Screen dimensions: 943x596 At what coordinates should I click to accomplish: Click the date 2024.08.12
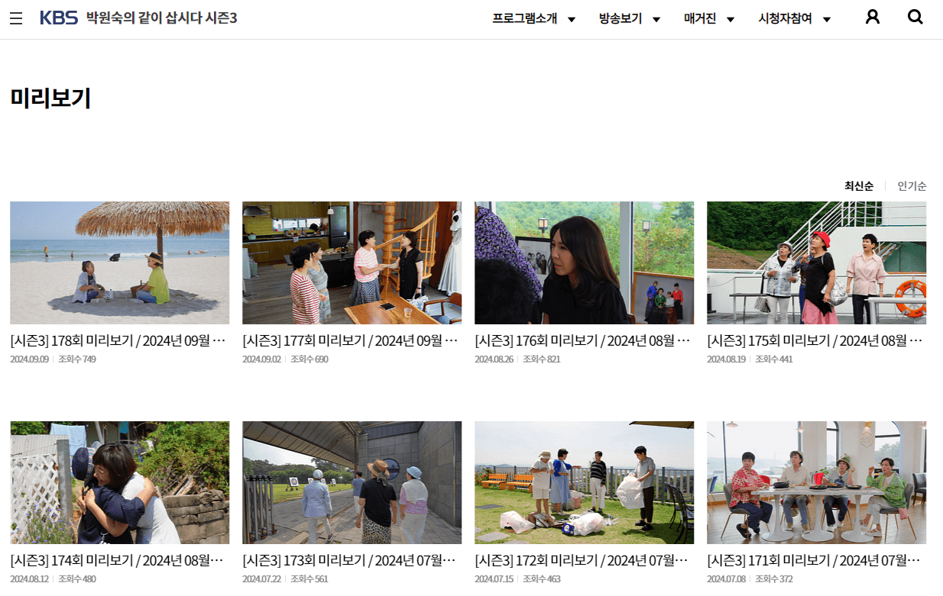tap(29, 579)
